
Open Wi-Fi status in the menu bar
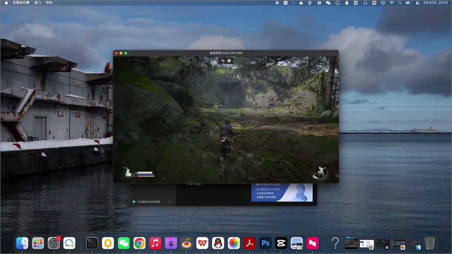[x=392, y=3]
